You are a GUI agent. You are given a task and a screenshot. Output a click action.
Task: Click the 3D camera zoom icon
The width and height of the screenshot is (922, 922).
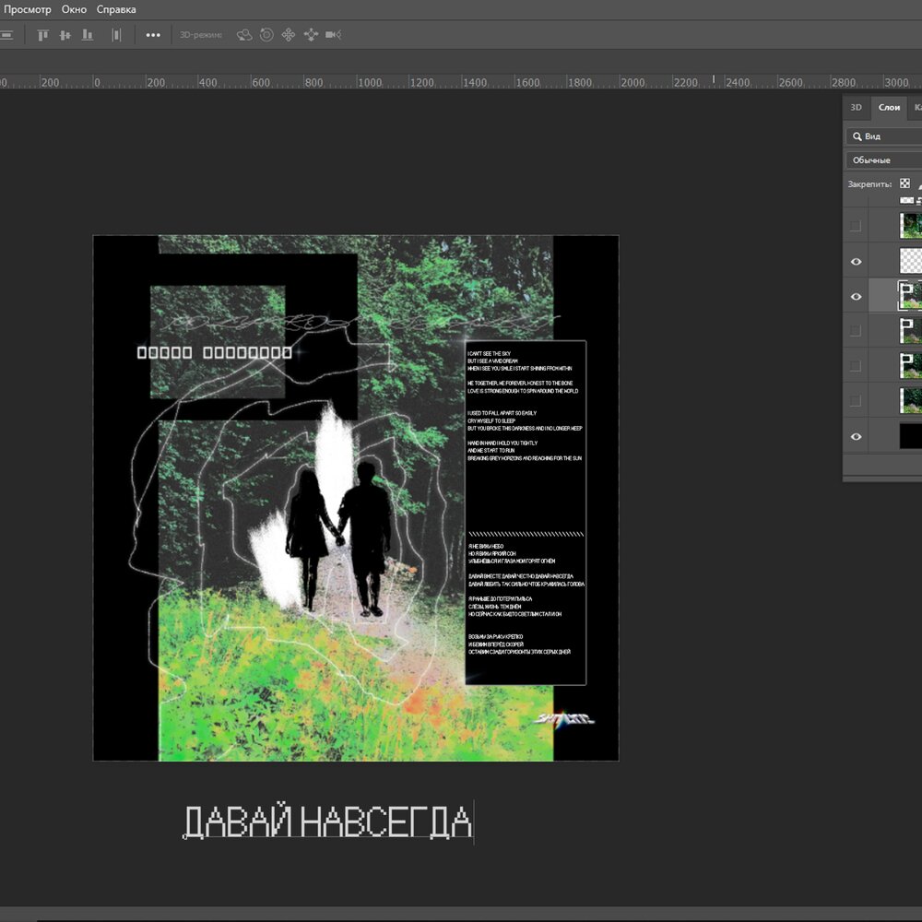(x=333, y=35)
